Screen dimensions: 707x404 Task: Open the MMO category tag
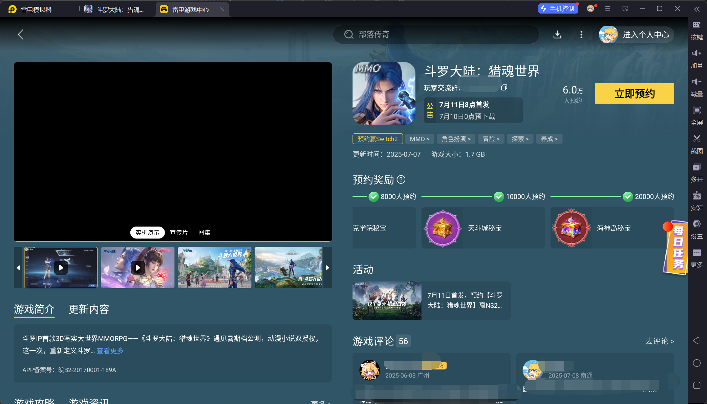[420, 139]
